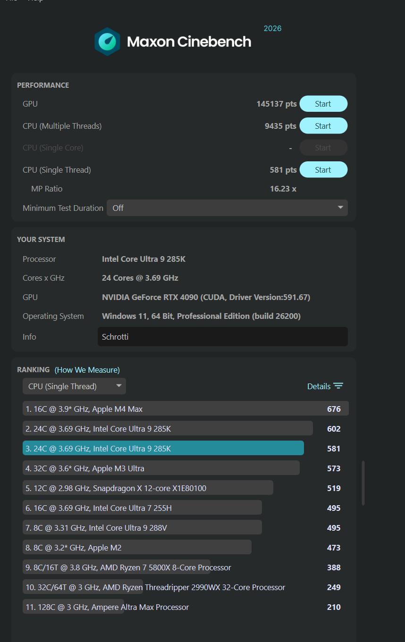Click the PERFORMANCE section heading

[43, 85]
